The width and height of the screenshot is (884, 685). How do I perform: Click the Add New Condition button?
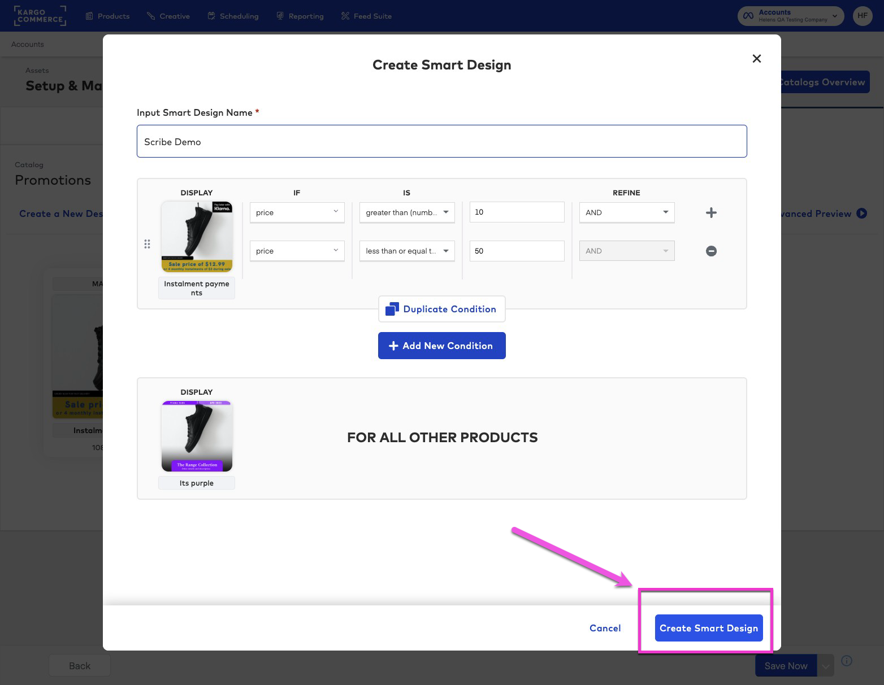(x=441, y=346)
